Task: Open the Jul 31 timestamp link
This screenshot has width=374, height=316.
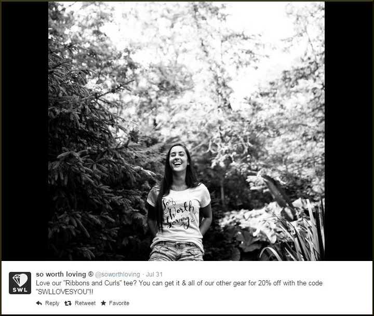Action: tap(154, 274)
